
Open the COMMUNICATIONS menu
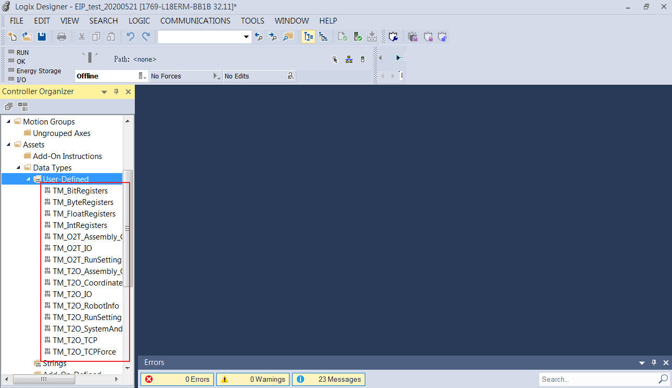coord(195,21)
